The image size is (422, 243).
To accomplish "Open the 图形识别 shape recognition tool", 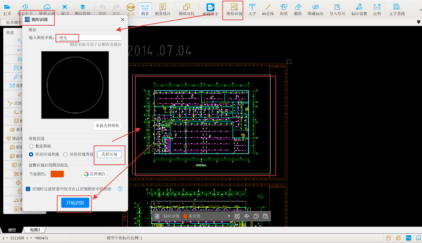I will (x=234, y=9).
